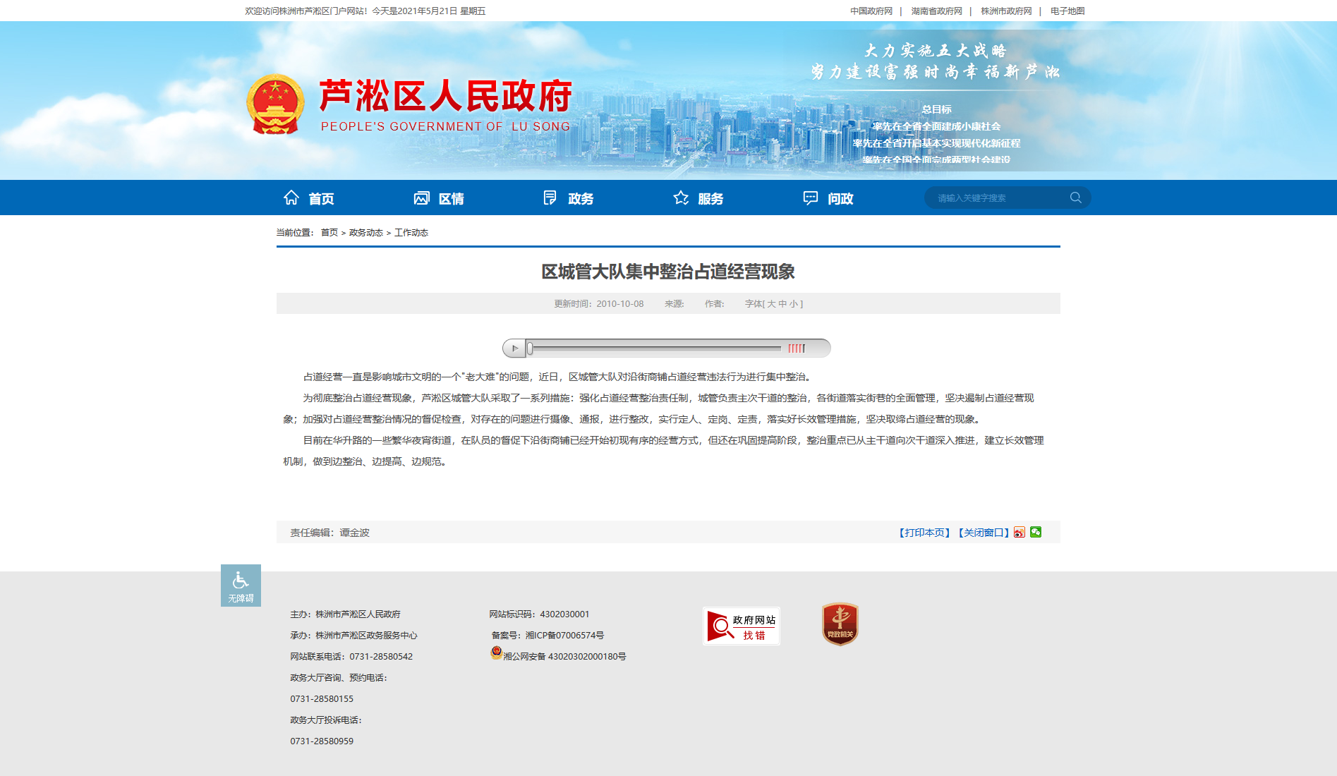Click 主办：株洲市芦淞区人民政府 text
This screenshot has width=1337, height=776.
point(345,614)
